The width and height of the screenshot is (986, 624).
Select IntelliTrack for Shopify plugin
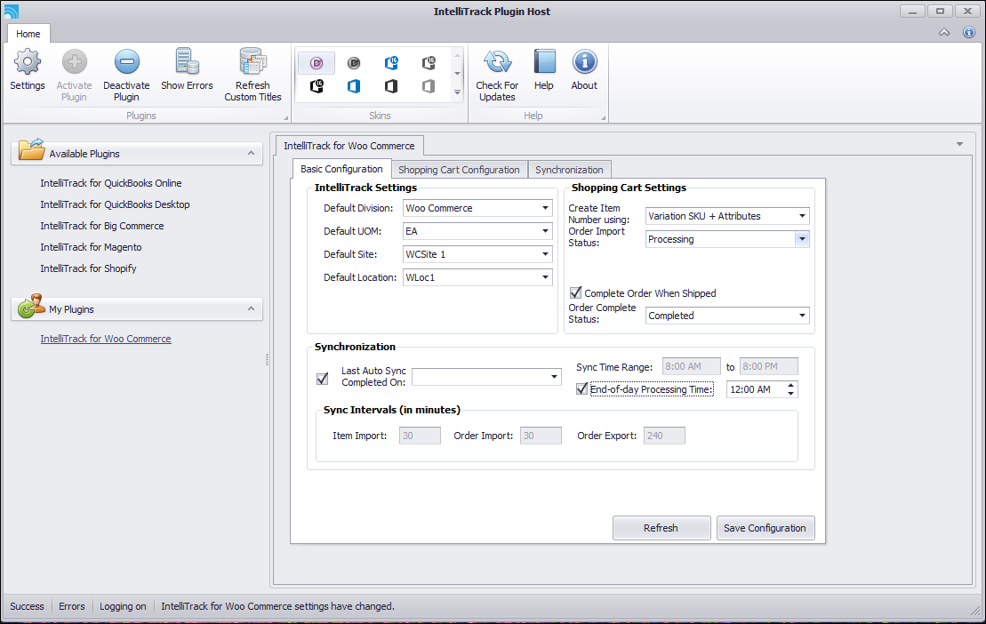(88, 268)
